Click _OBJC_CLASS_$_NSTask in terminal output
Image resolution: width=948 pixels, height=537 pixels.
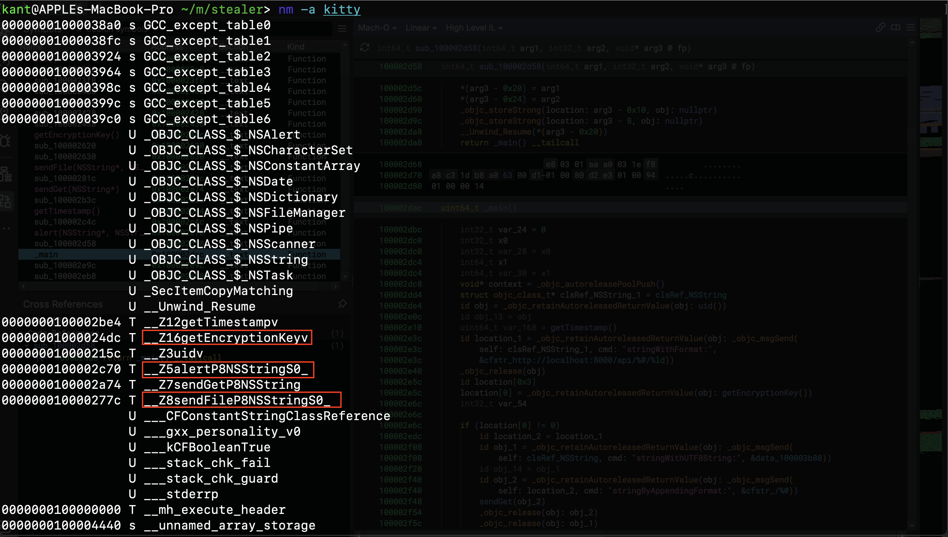click(218, 275)
